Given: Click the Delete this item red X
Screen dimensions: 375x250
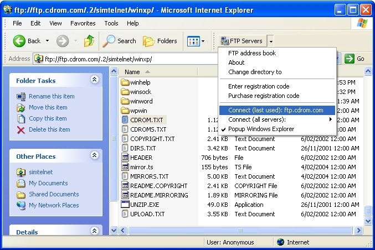Looking at the screenshot, I should pyautogui.click(x=21, y=129).
